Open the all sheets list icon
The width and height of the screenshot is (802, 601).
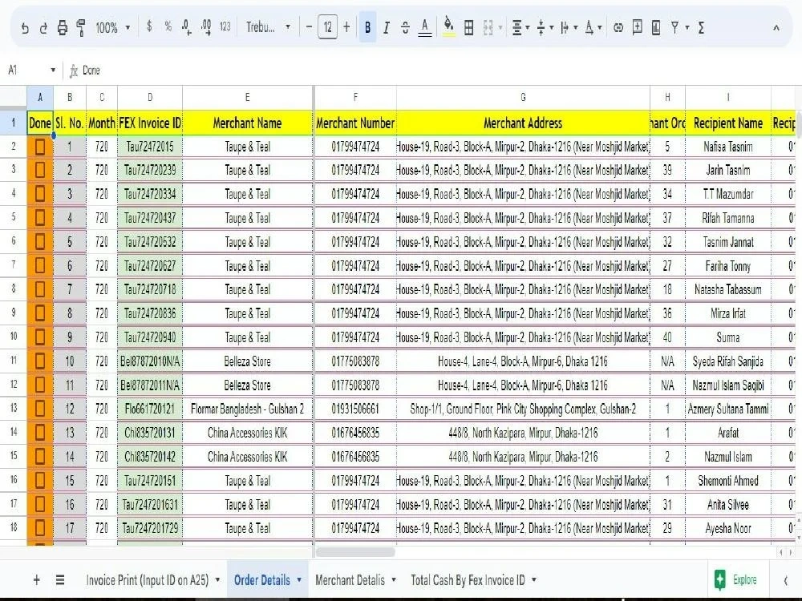click(60, 579)
